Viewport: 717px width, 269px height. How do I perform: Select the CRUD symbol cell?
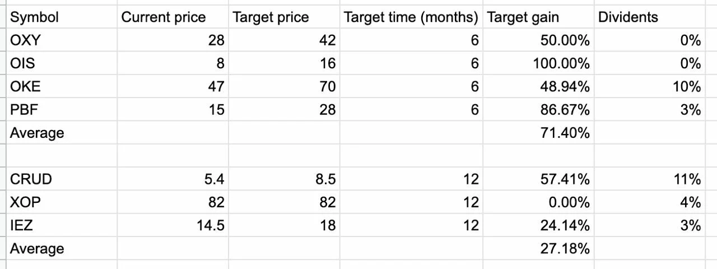(62, 179)
